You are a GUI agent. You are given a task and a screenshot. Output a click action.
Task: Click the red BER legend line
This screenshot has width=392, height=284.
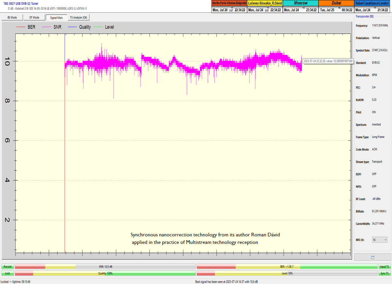[21, 27]
